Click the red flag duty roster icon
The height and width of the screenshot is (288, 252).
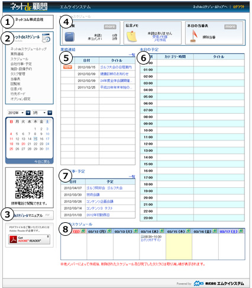tap(193, 36)
